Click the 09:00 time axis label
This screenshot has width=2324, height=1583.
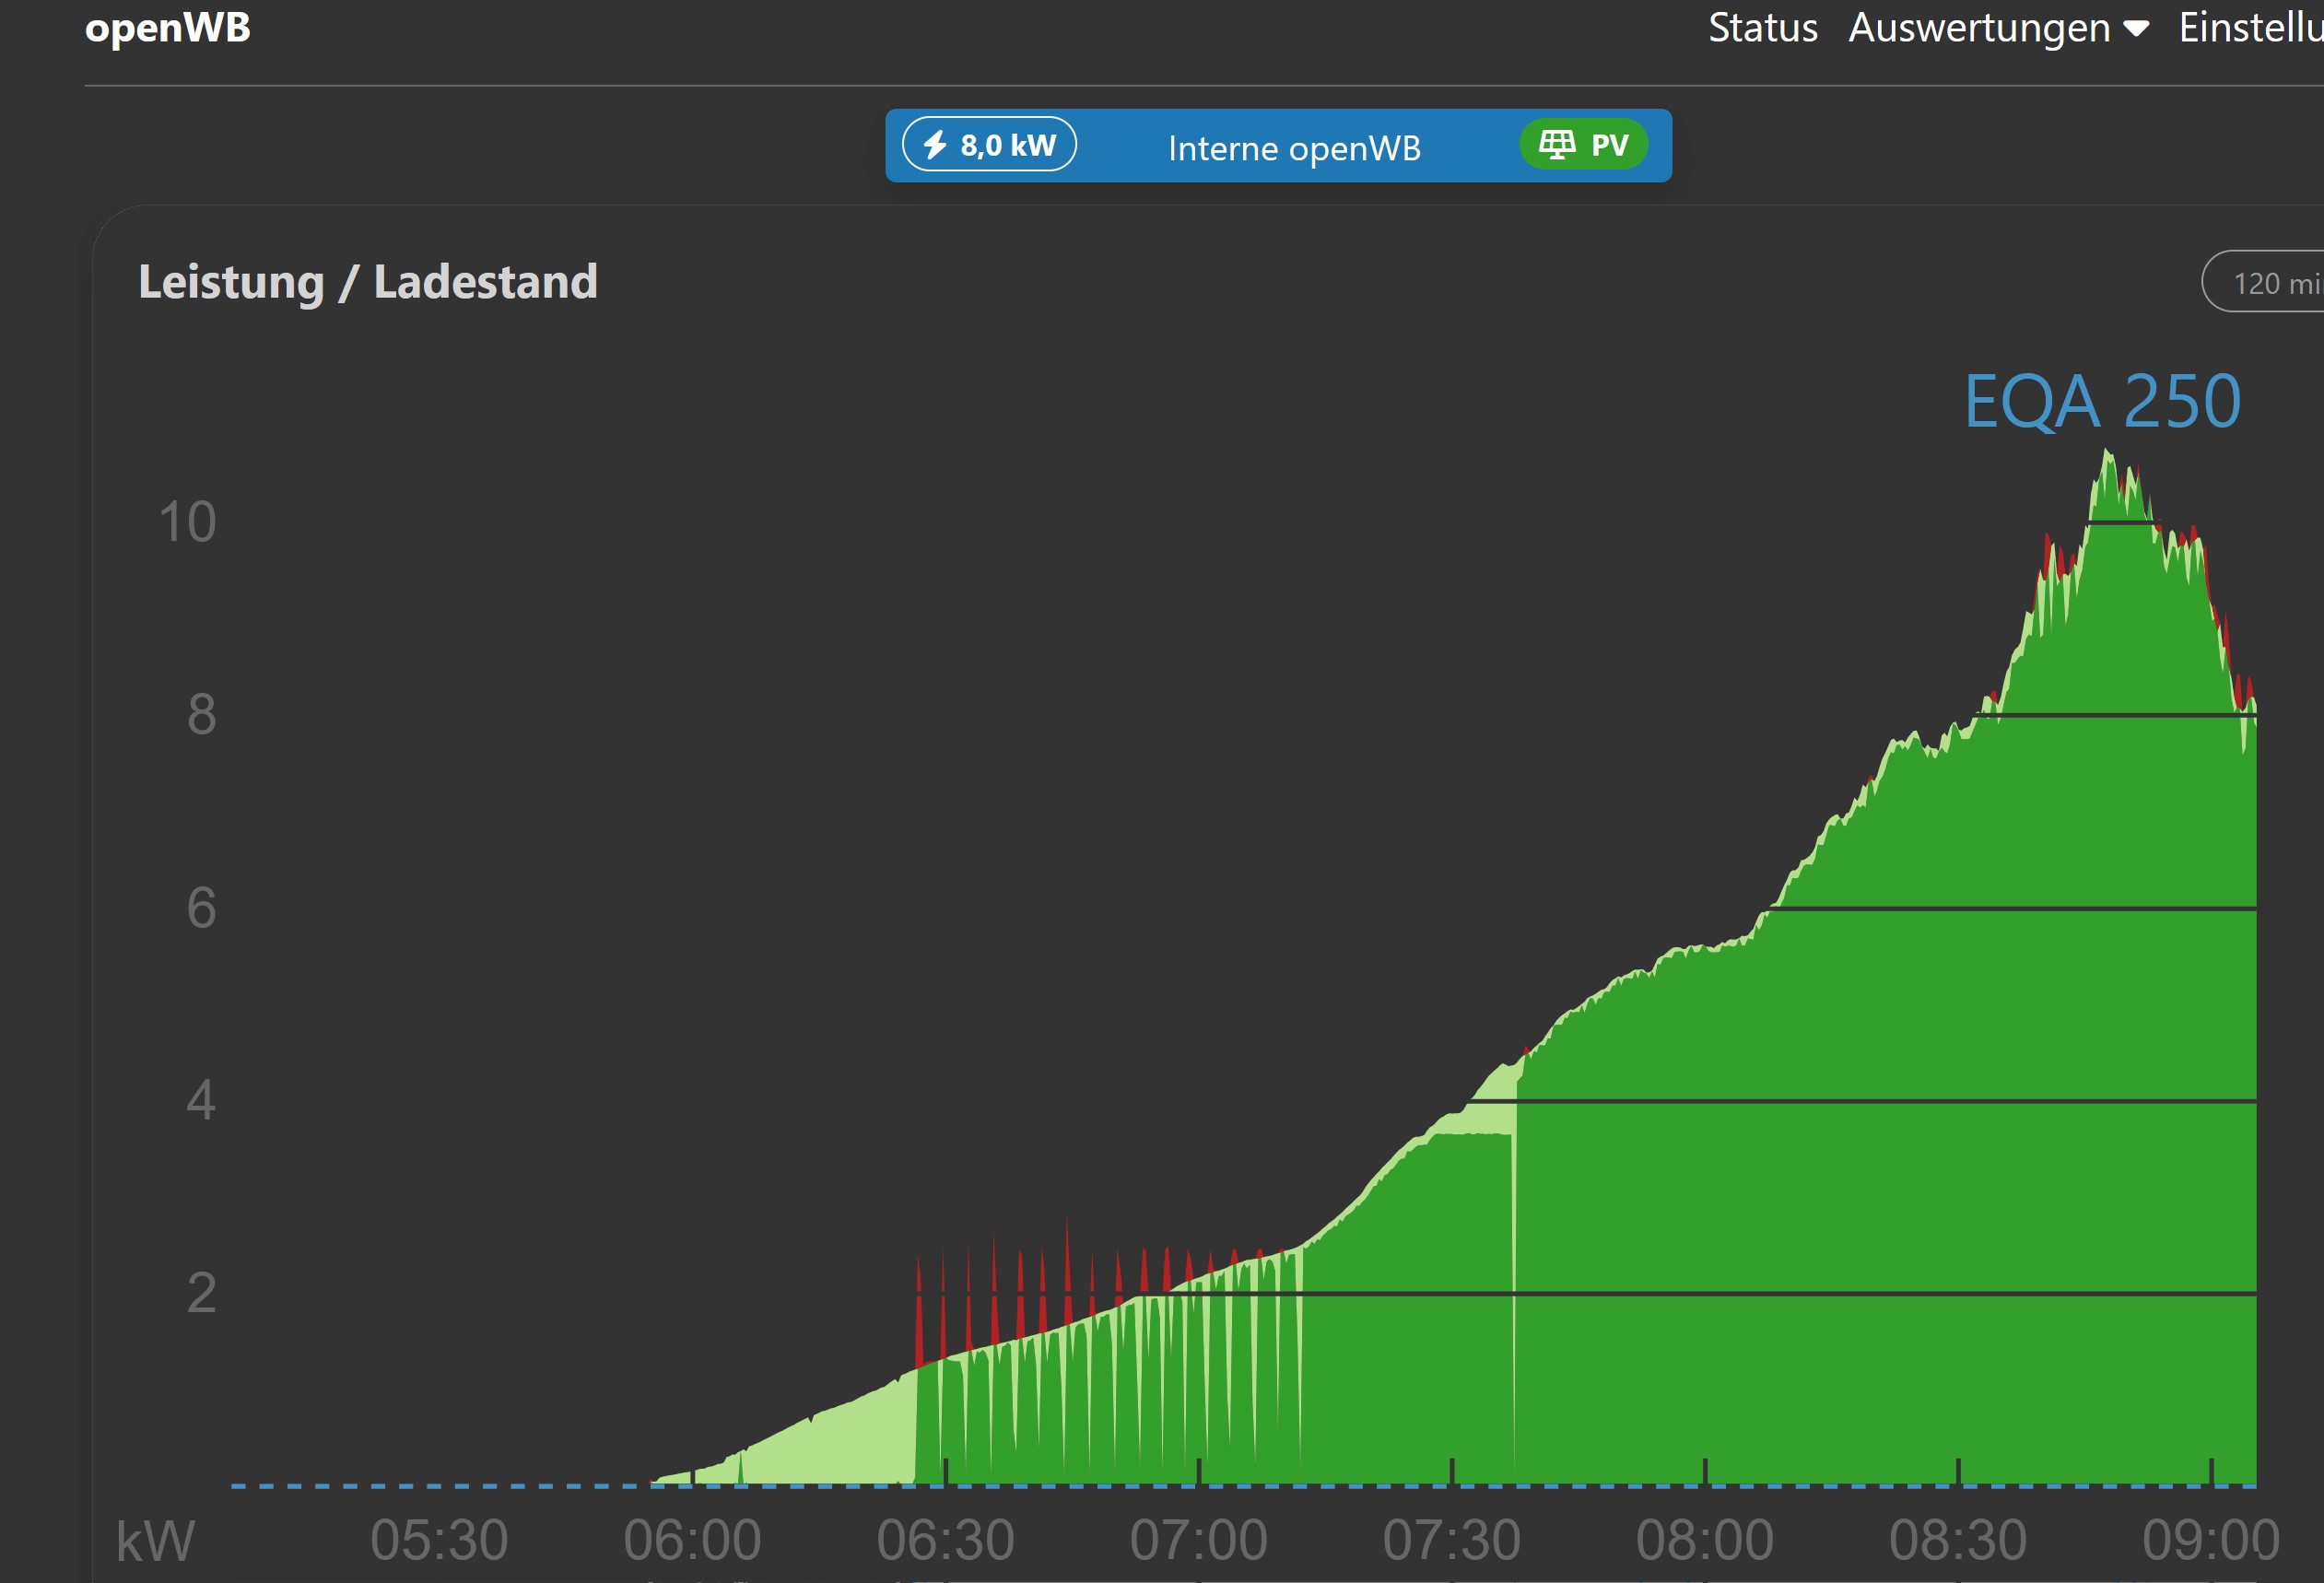point(2210,1539)
